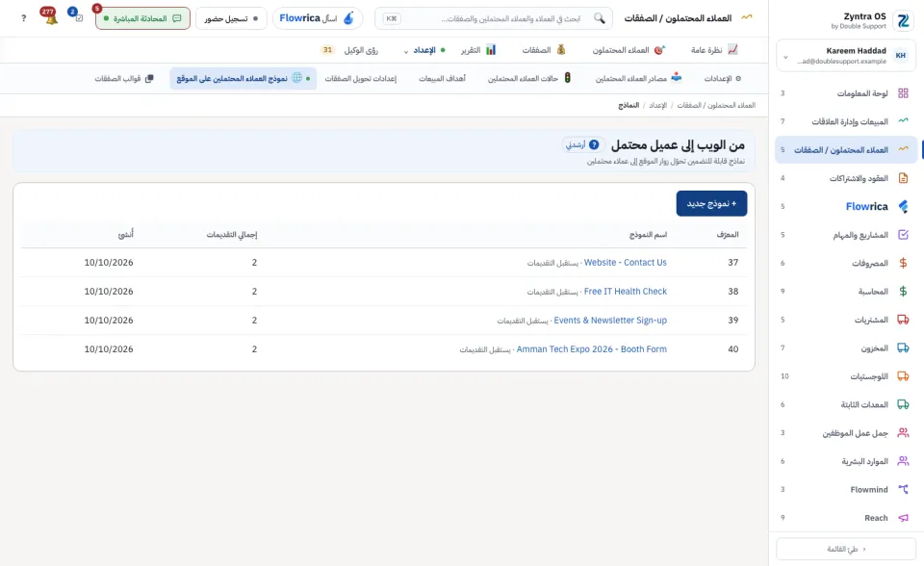The width and height of the screenshot is (924, 566).
Task: Click the leads and deals search field
Action: 493,18
